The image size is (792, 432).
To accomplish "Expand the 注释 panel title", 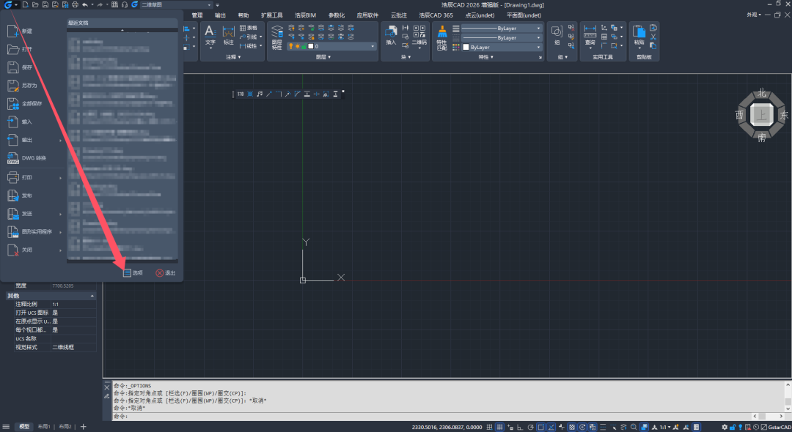I will pyautogui.click(x=233, y=57).
